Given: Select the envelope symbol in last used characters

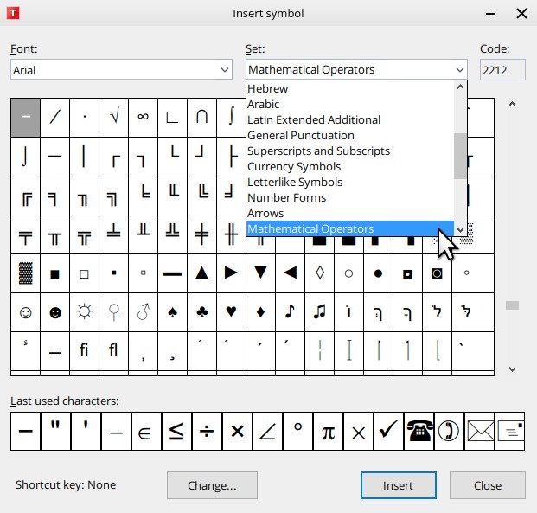Looking at the screenshot, I should [480, 432].
